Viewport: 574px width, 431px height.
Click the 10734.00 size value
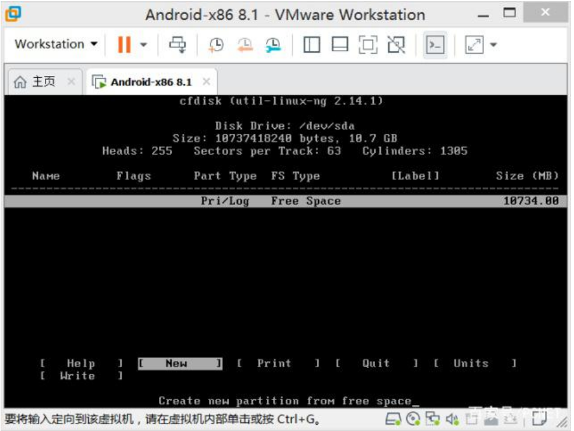(x=531, y=201)
